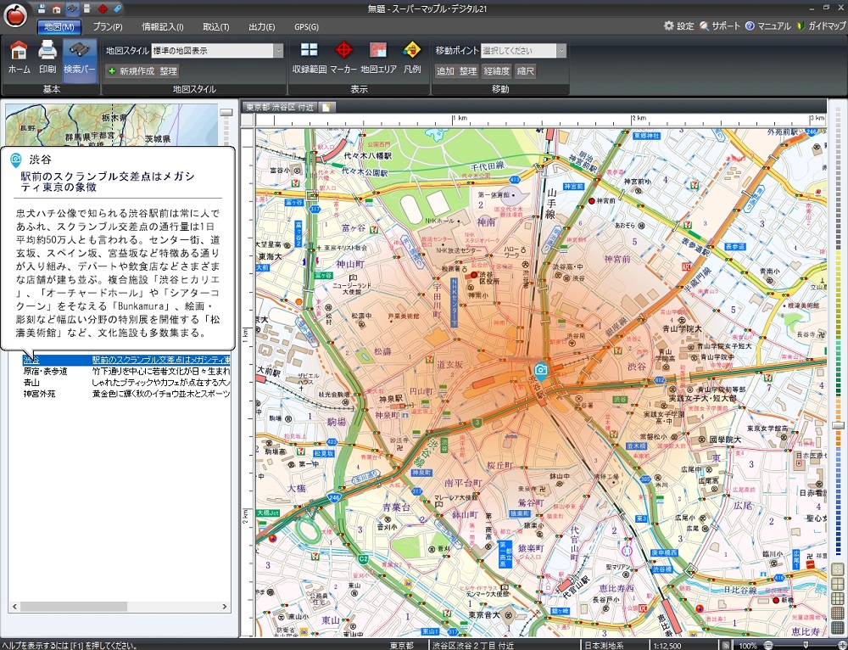Adjust the zoom slider handle in status bar

pos(806,645)
